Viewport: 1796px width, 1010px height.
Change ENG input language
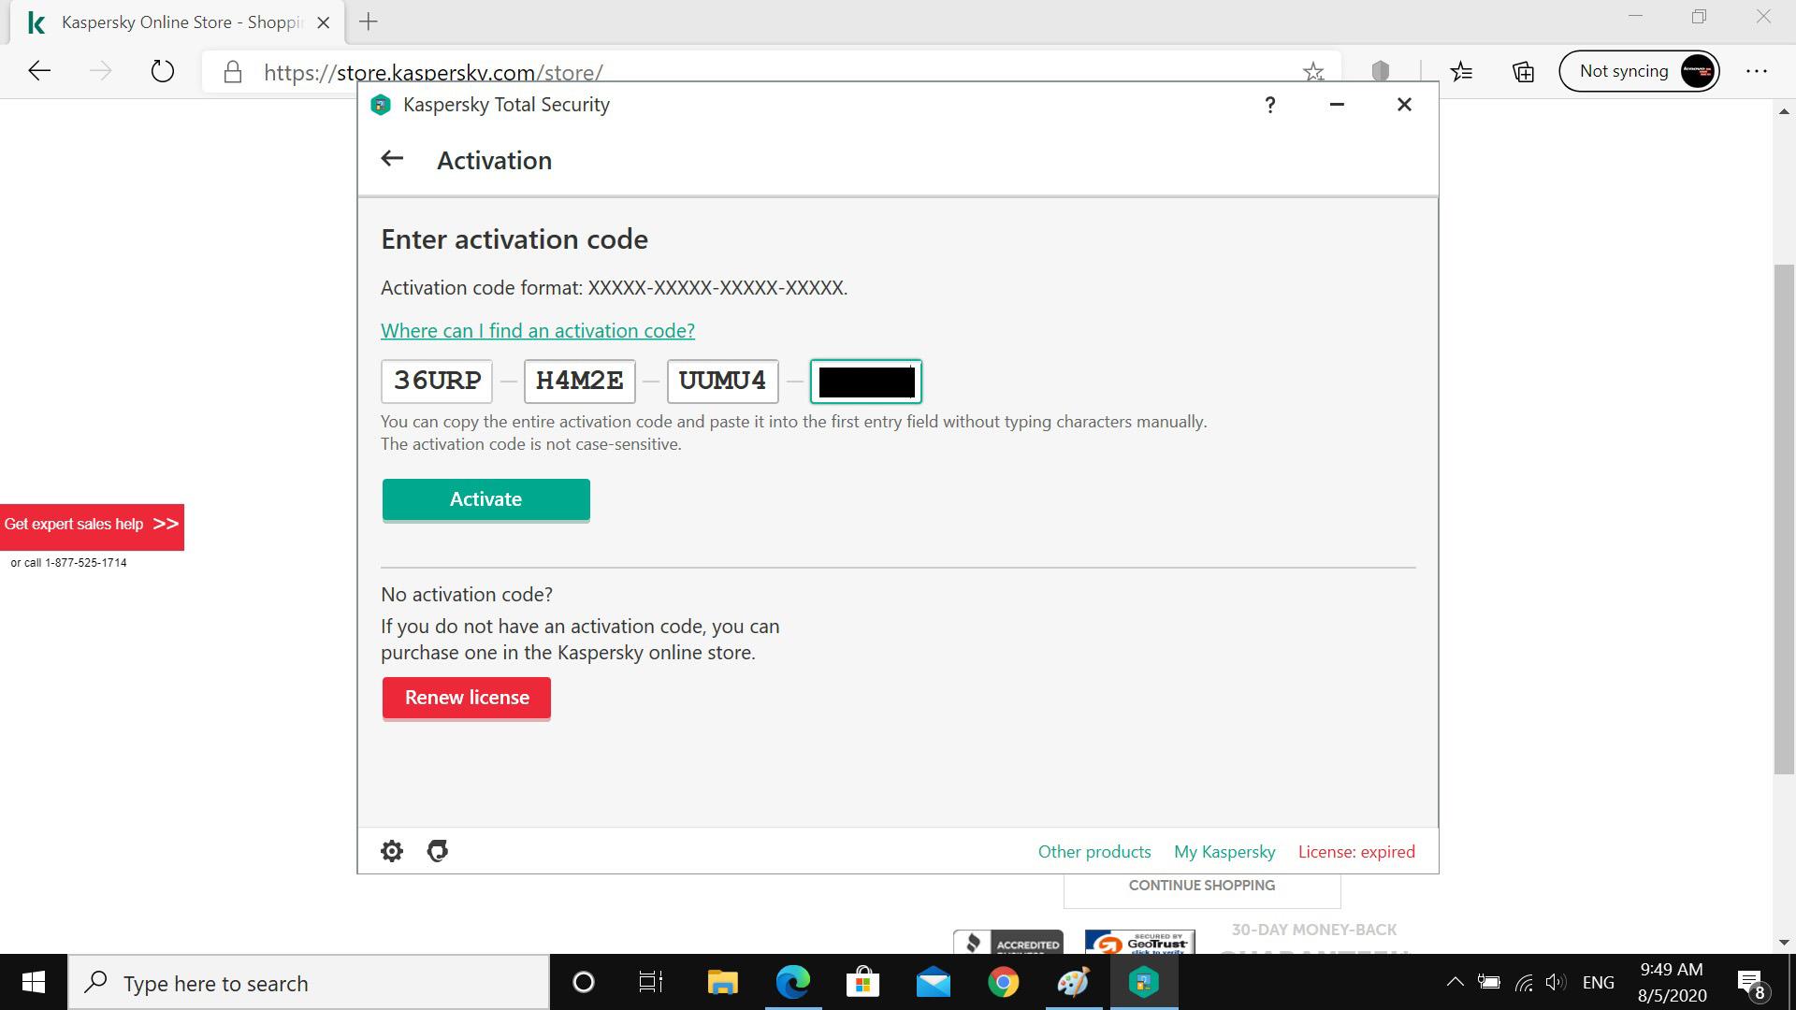coord(1599,982)
